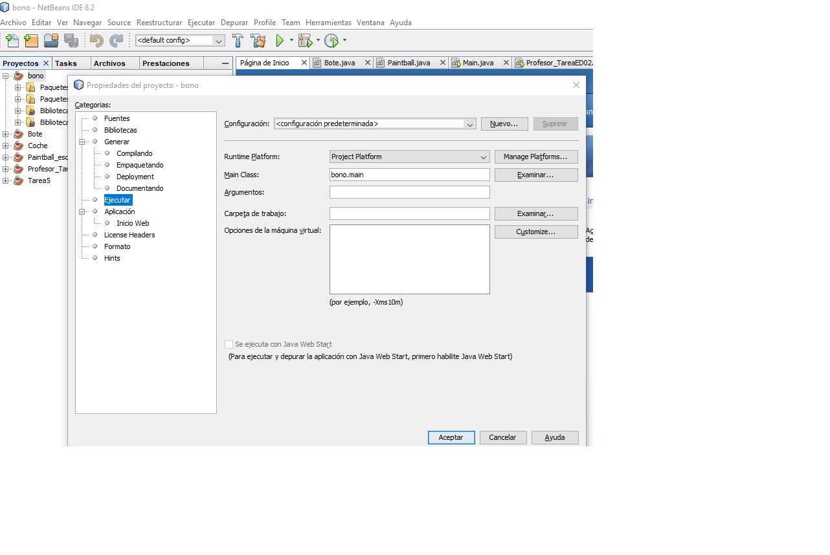The height and width of the screenshot is (555, 830).
Task: Open the Herramientas menu
Action: click(x=328, y=23)
